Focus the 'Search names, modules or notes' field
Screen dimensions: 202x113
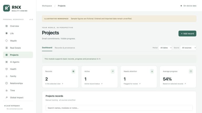click(119, 108)
